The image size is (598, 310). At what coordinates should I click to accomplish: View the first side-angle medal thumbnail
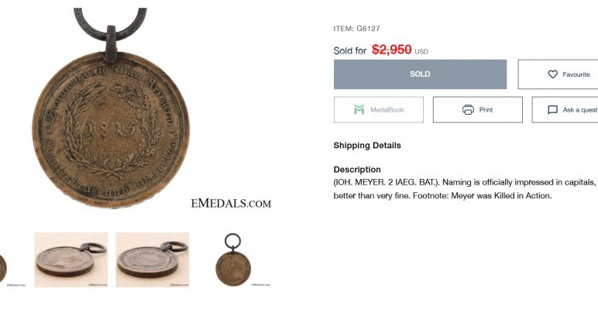[x=71, y=260]
